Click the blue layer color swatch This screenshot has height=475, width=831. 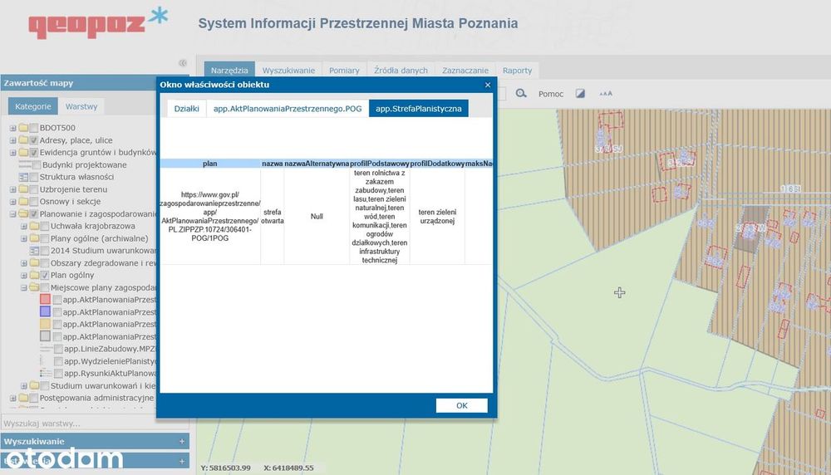point(45,311)
